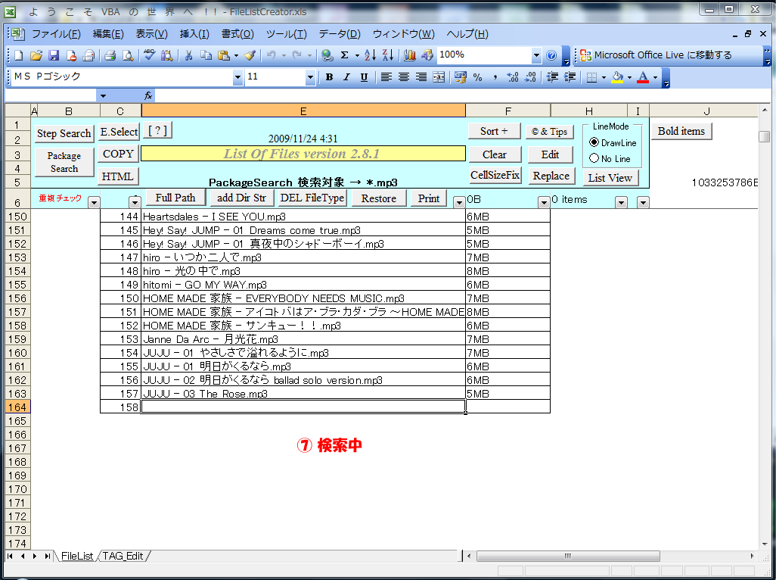Click the horizontal scrollbar thumb
The width and height of the screenshot is (776, 580).
pos(568,557)
